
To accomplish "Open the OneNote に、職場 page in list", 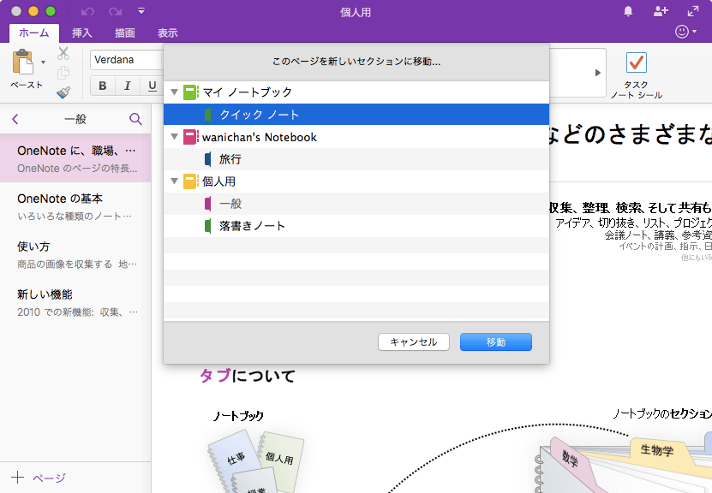I will tap(75, 158).
